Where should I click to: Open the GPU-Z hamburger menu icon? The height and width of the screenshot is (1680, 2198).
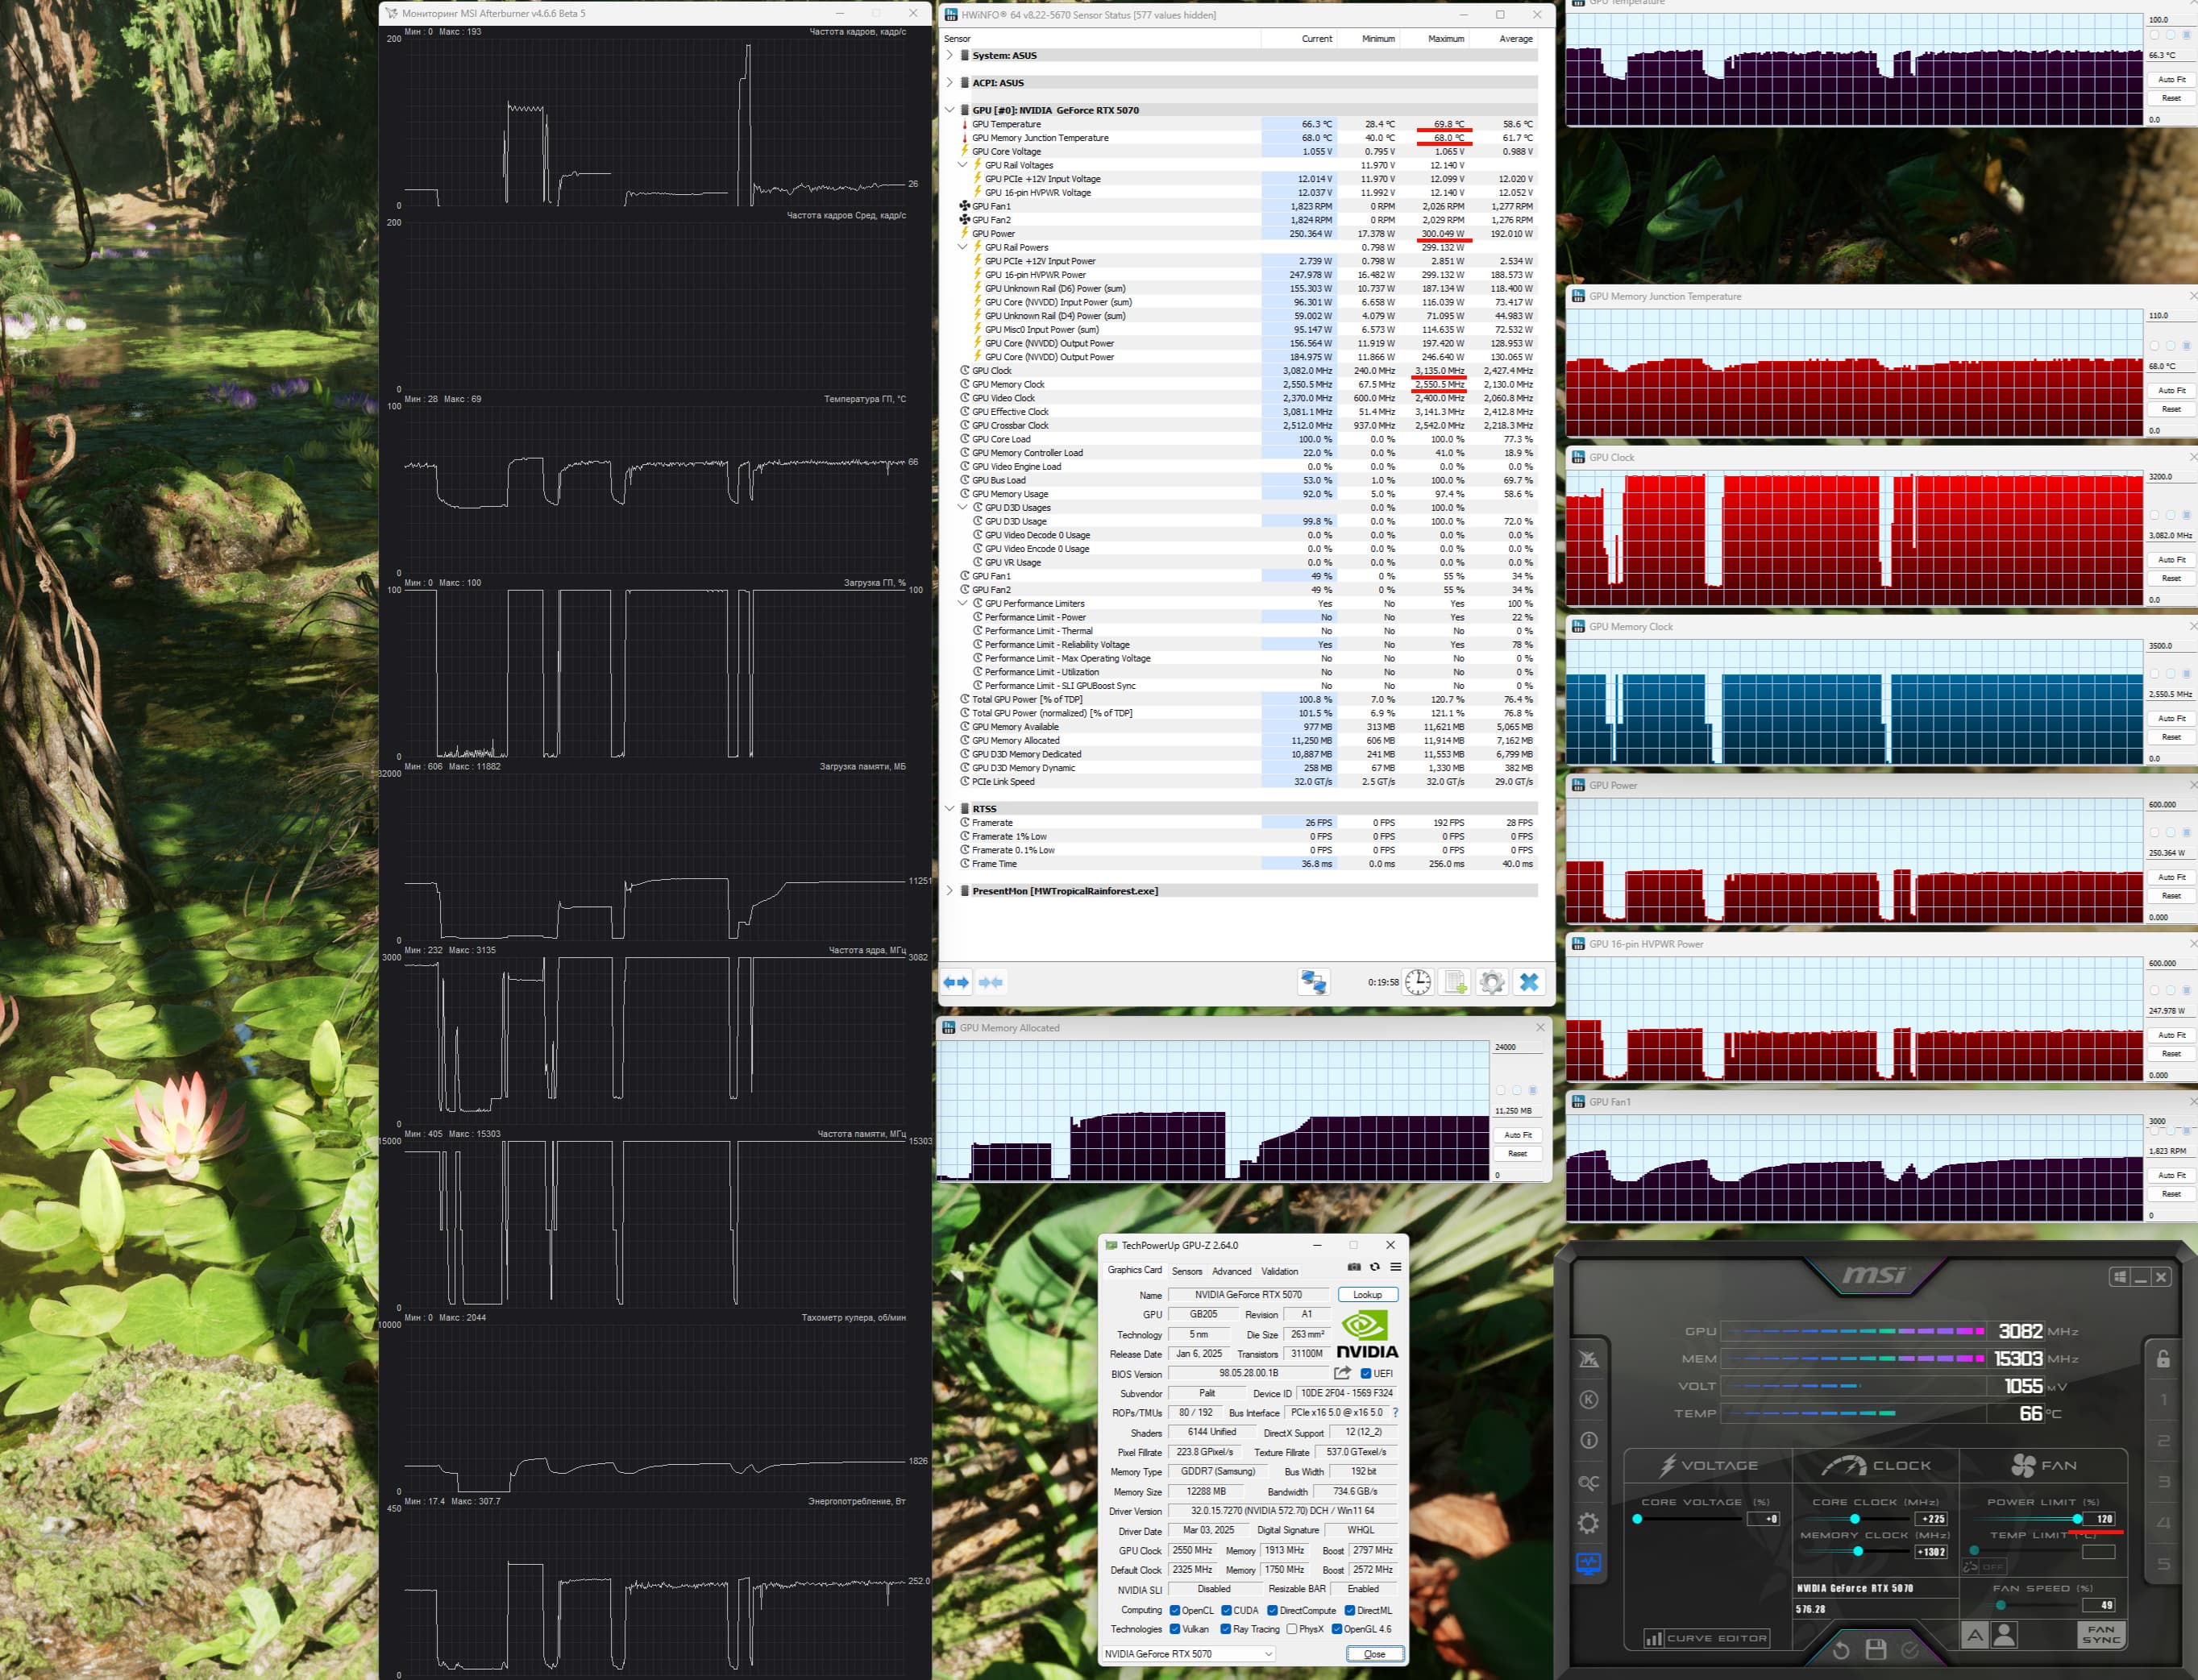coord(1396,1266)
